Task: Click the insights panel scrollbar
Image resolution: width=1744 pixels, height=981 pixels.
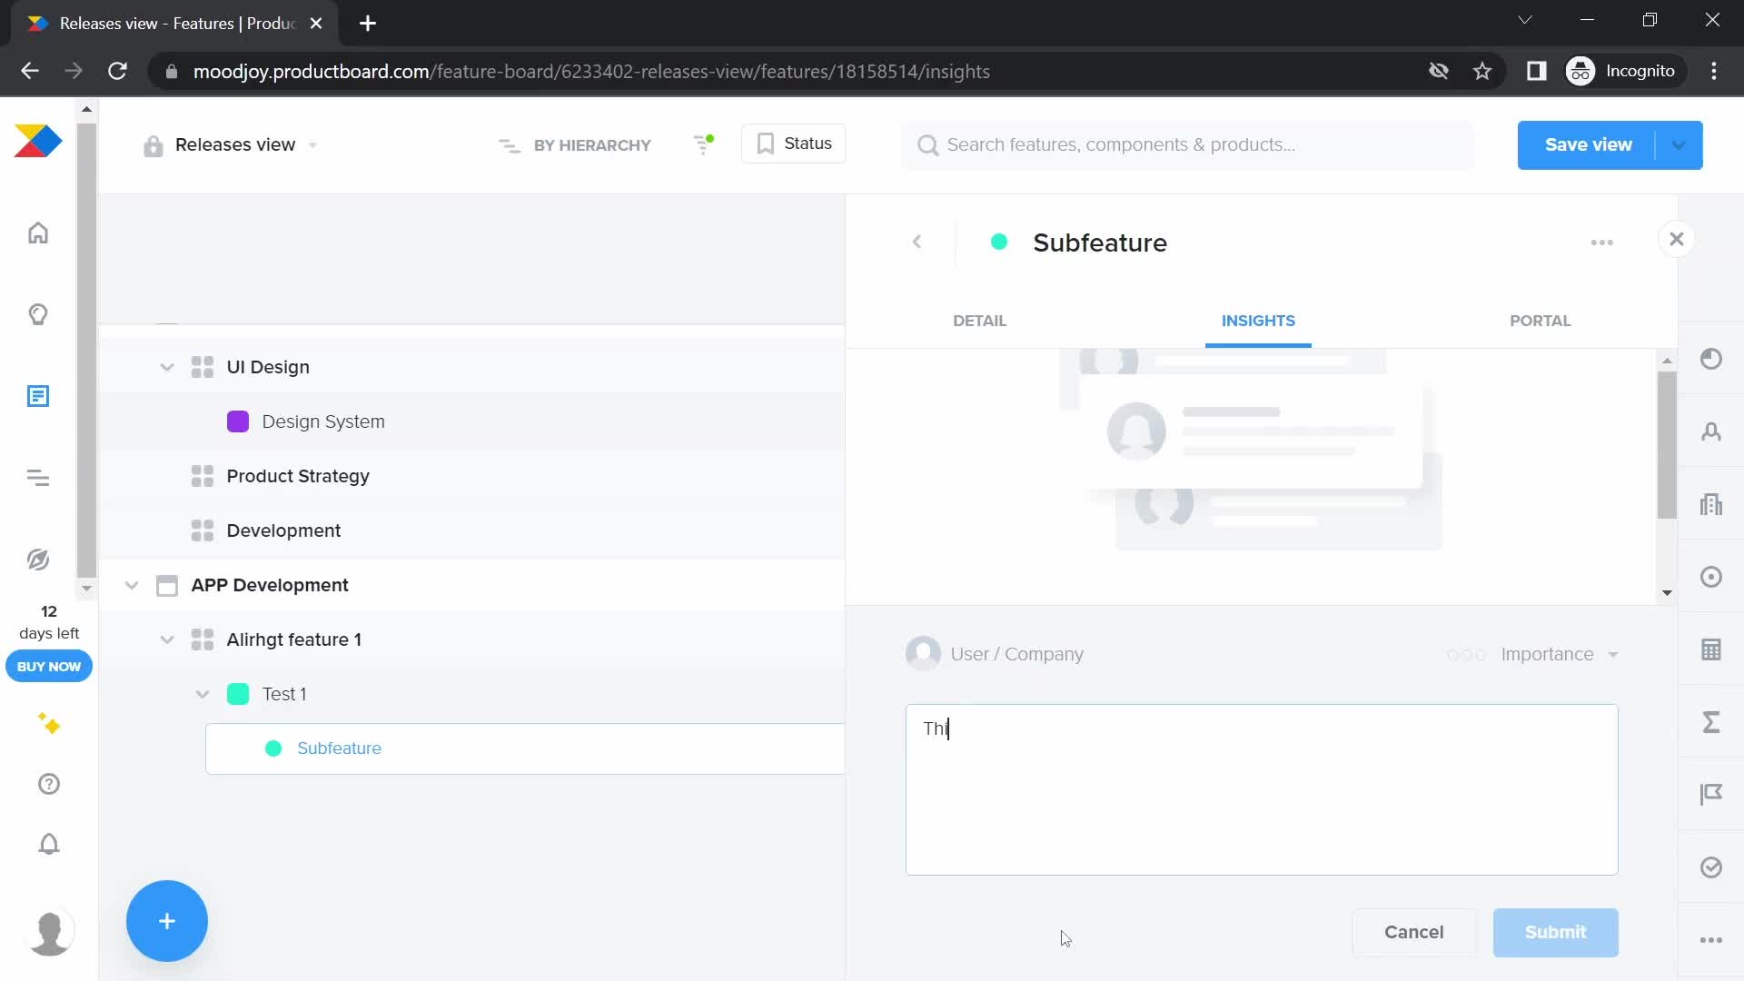Action: (1667, 445)
